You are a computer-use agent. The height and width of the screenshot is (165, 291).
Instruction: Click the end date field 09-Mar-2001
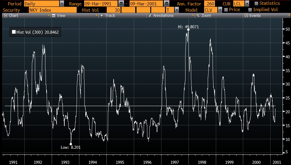click(x=146, y=4)
